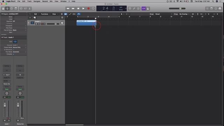Toggle Show Automation button
The width and height of the screenshot is (224, 126).
tap(70, 14)
